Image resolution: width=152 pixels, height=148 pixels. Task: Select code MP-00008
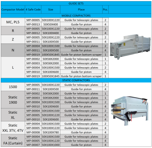pos(33,132)
